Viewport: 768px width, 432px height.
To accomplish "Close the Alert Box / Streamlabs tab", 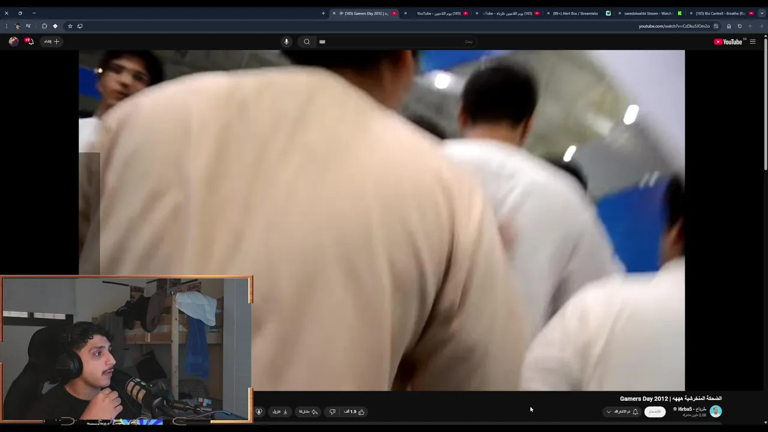I will (x=548, y=13).
